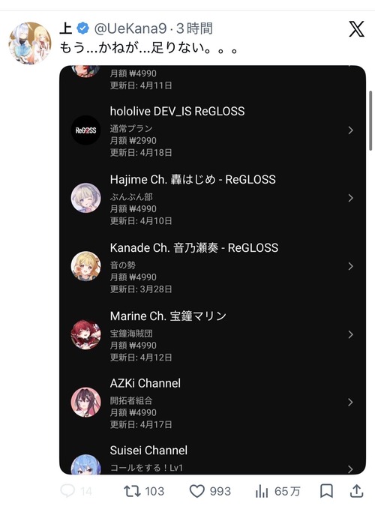Share the post via upload icon

click(x=356, y=490)
